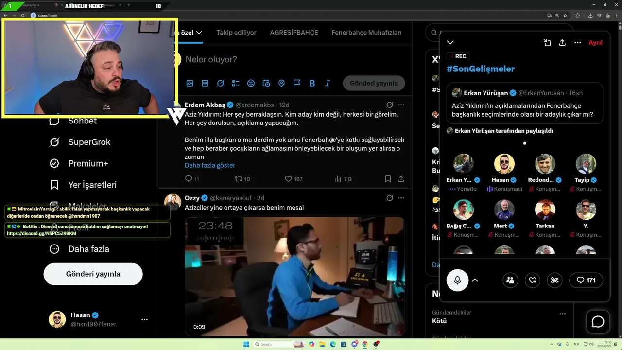Click the flag icon in composer toolbar
Viewport: 622px width, 350px height.
point(297,83)
